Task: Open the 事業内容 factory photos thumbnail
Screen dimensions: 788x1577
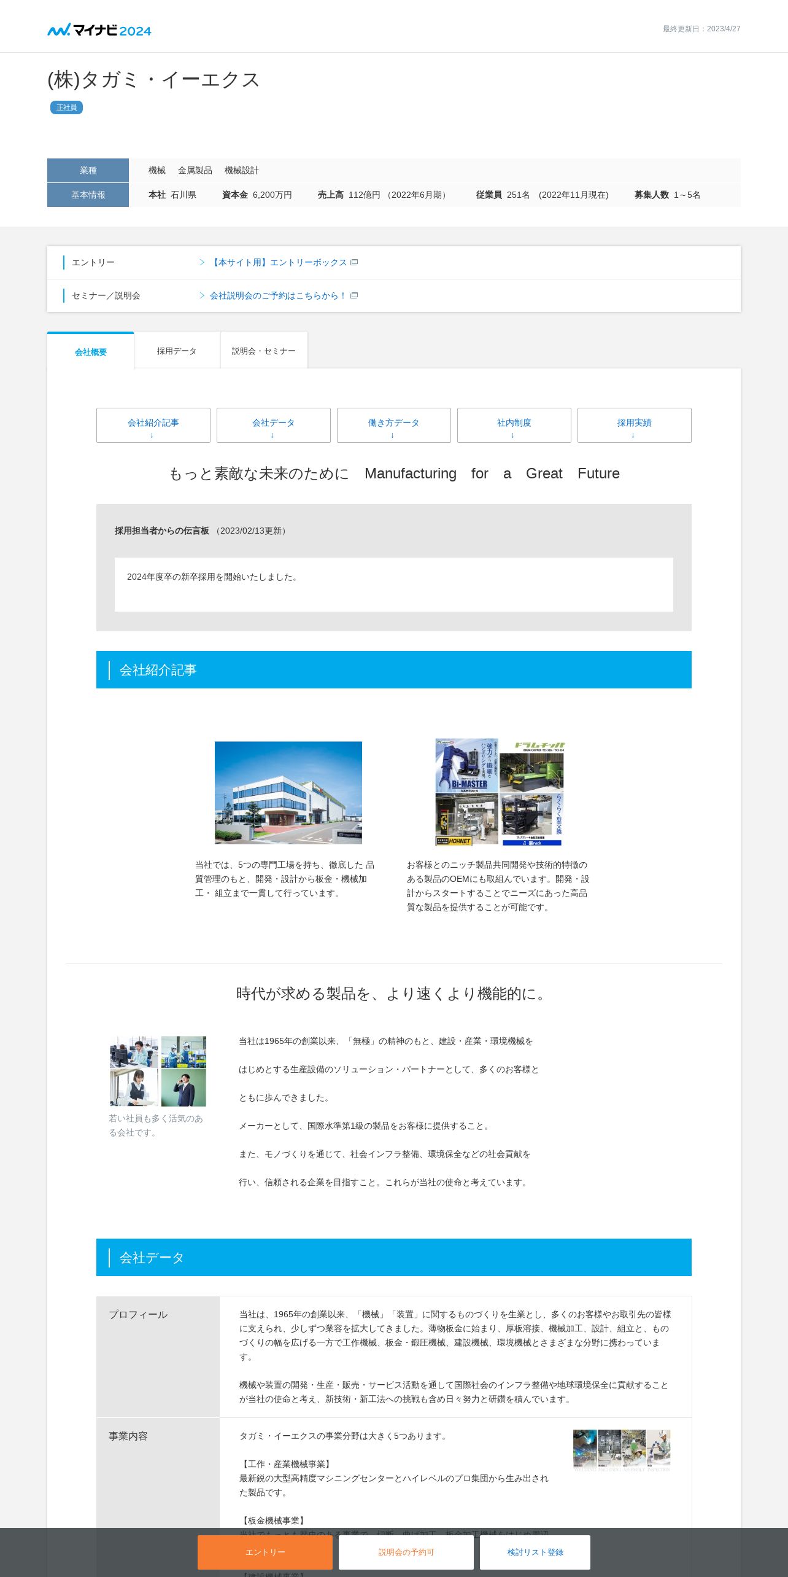Action: [x=622, y=1450]
